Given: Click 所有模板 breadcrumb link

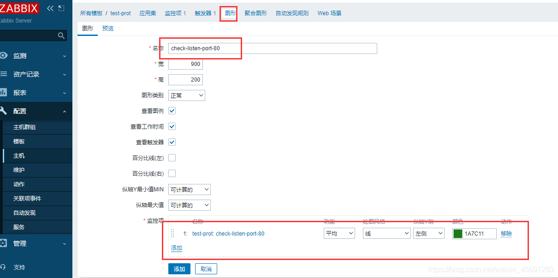Looking at the screenshot, I should click(x=91, y=13).
